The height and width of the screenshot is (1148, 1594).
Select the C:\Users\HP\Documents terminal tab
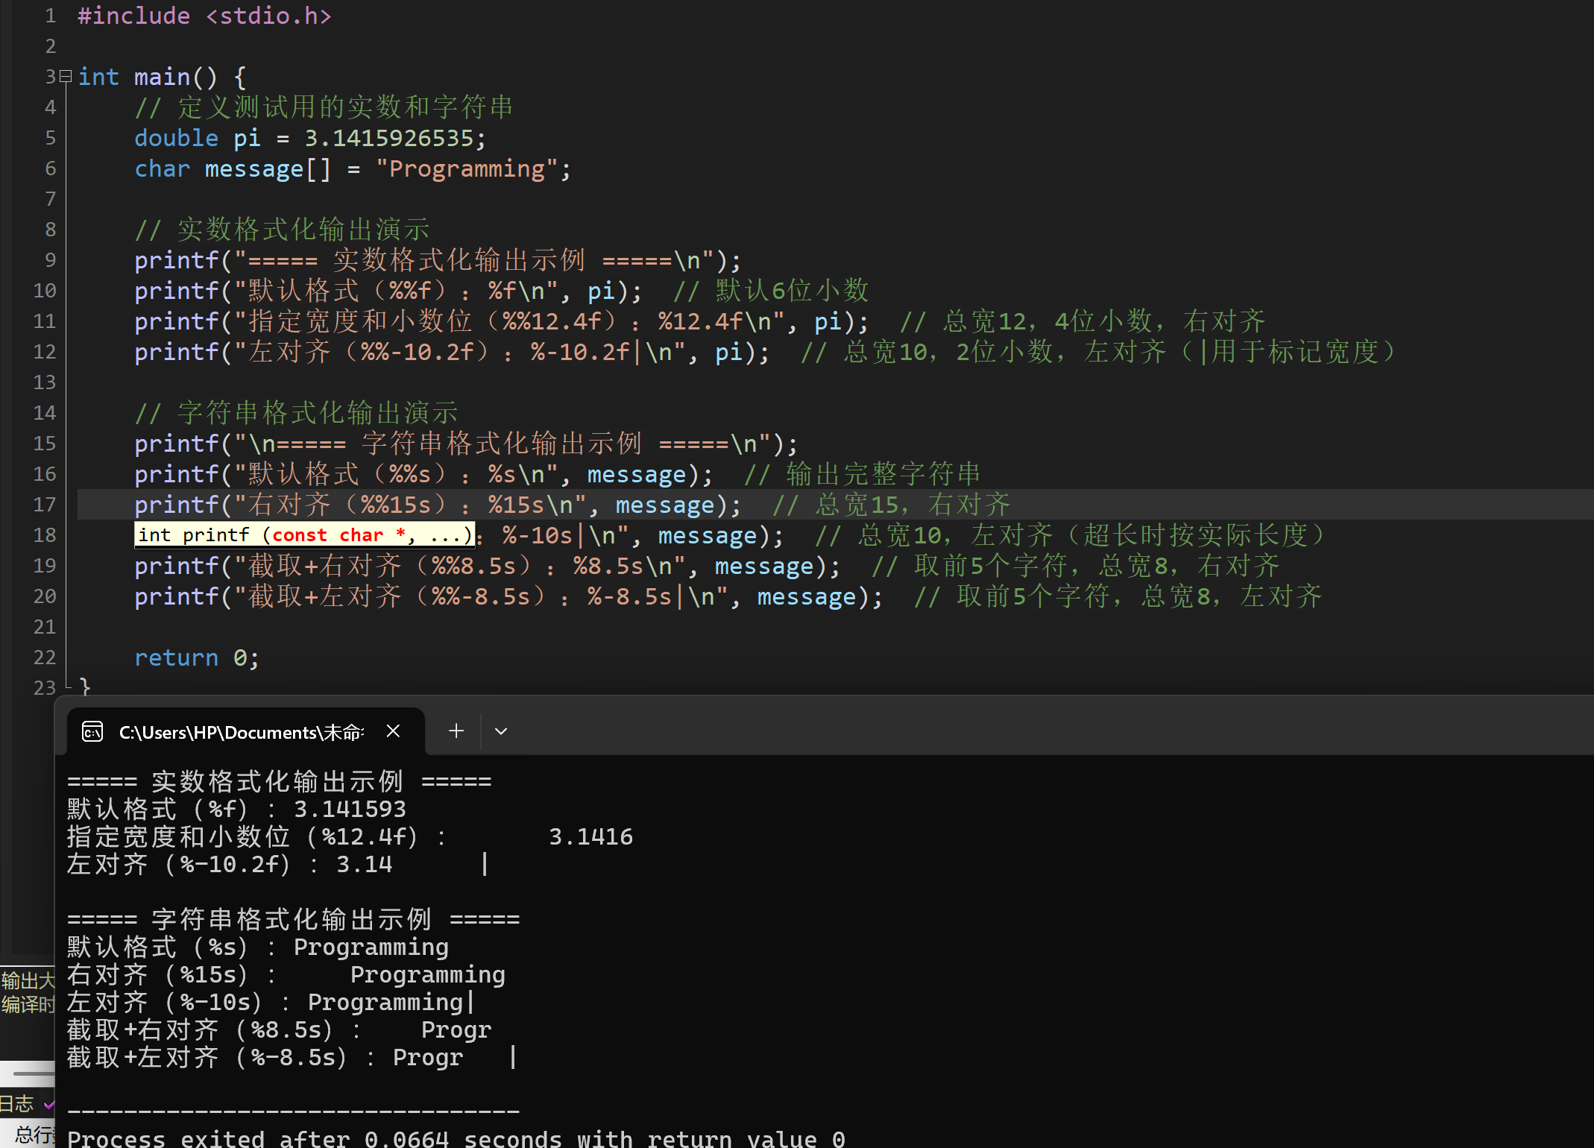tap(240, 732)
